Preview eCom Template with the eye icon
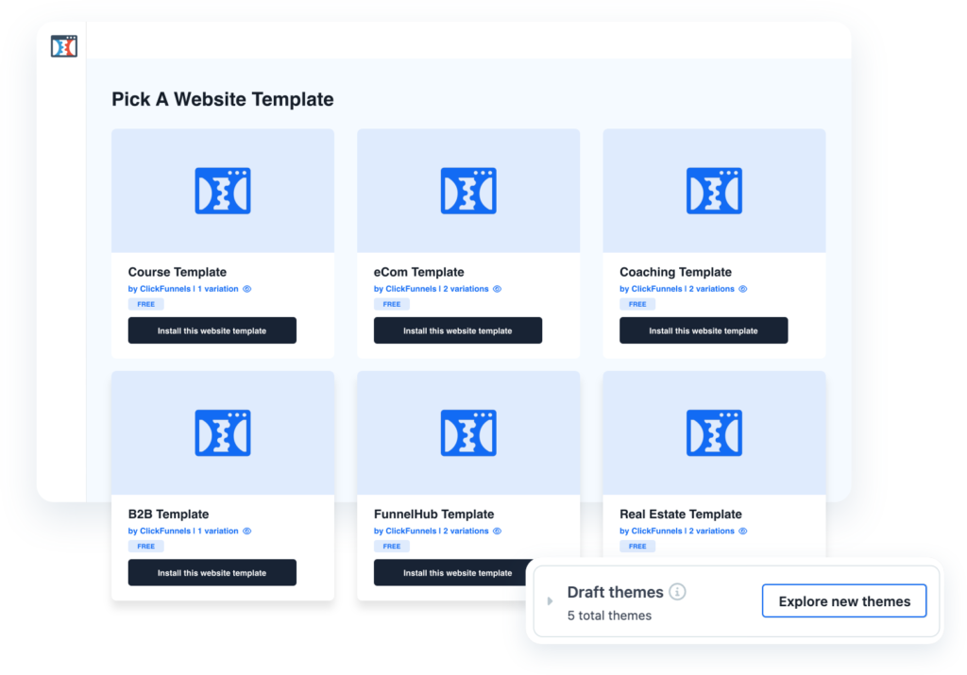This screenshot has width=967, height=675. [498, 289]
